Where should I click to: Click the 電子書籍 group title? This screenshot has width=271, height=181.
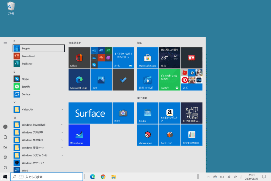(142, 98)
